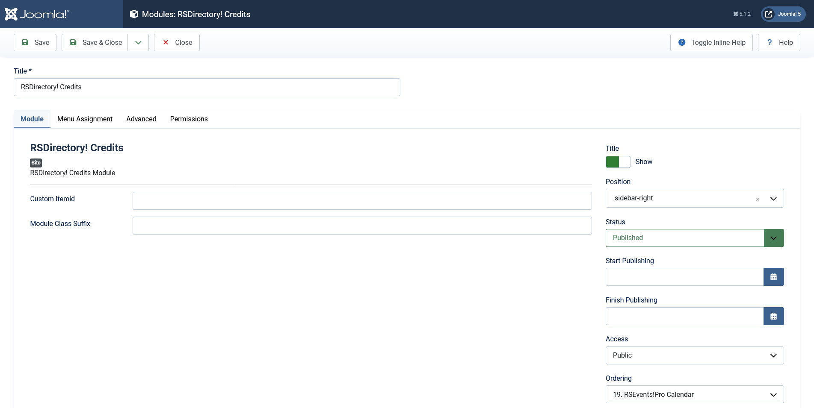Open the Start Publishing calendar picker
This screenshot has width=814, height=408.
click(774, 277)
